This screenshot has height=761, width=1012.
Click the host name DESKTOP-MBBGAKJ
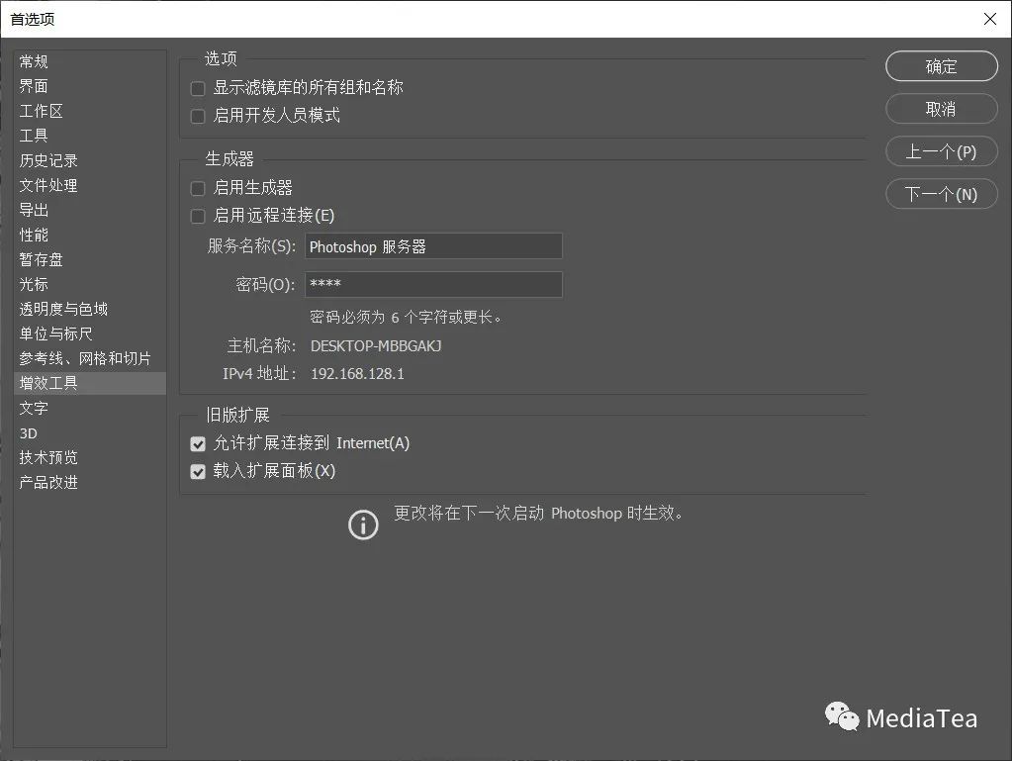(x=376, y=346)
